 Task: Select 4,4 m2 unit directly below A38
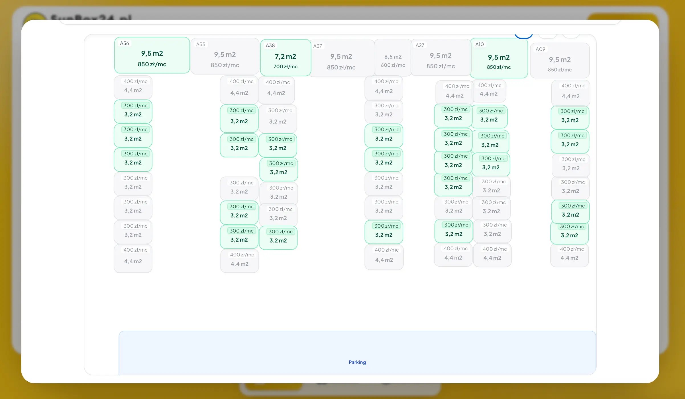point(276,90)
